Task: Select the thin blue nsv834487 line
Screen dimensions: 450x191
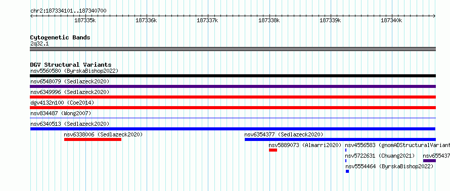Action: (233, 118)
